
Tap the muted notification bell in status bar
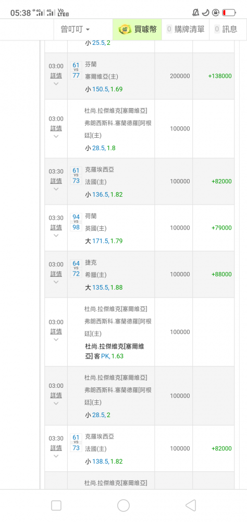pos(195,13)
